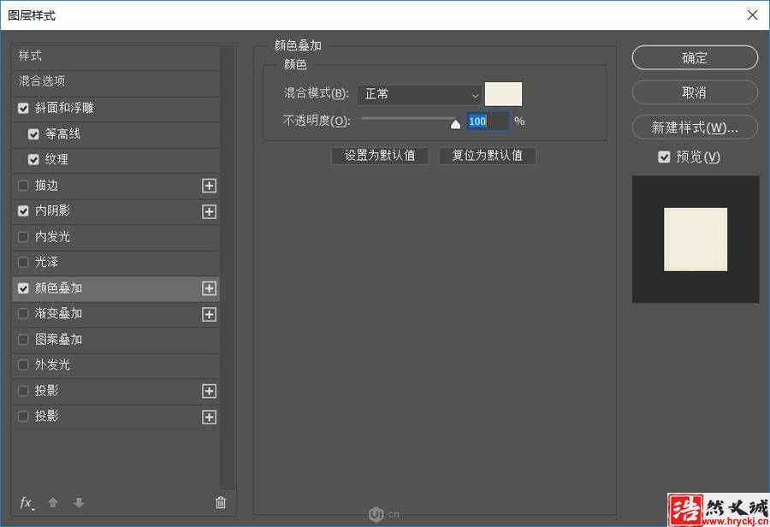Open the 等高线 settings by its label
770x527 pixels.
pyautogui.click(x=62, y=134)
